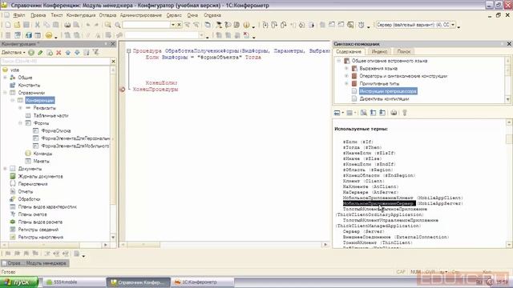Expand the Документы tree node
Image resolution: width=513 pixels, height=288 pixels.
(x=5, y=169)
